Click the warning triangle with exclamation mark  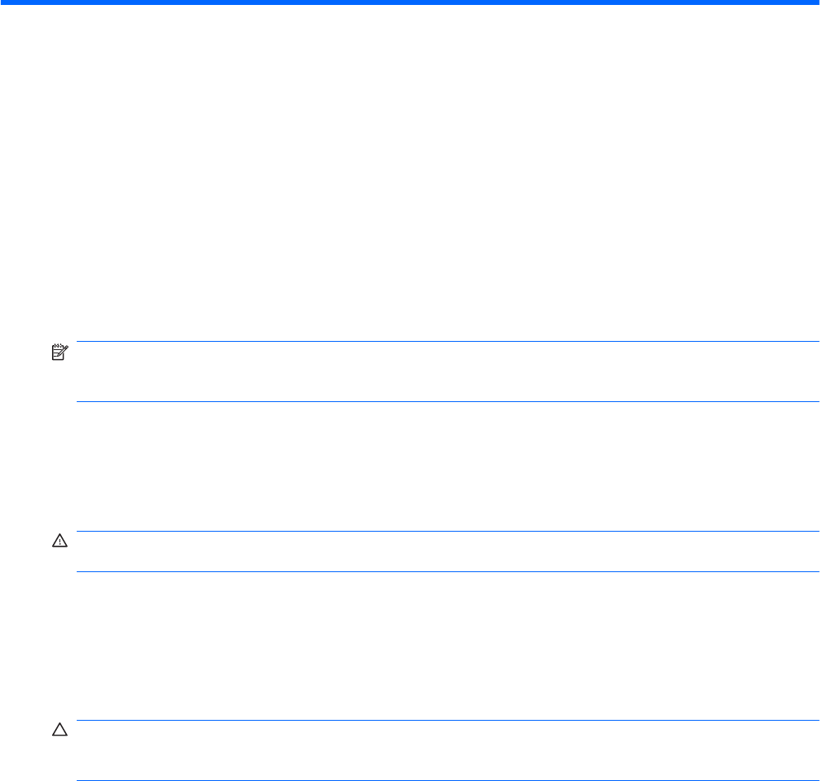59,542
